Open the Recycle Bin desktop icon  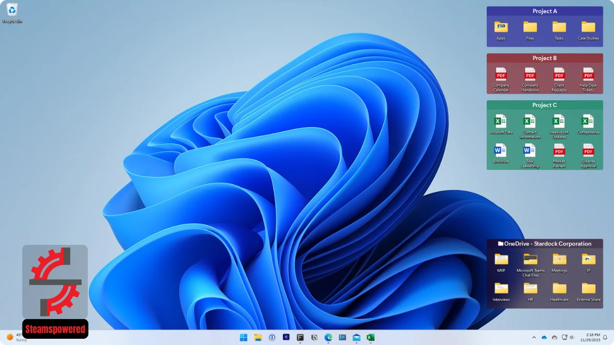click(x=12, y=13)
